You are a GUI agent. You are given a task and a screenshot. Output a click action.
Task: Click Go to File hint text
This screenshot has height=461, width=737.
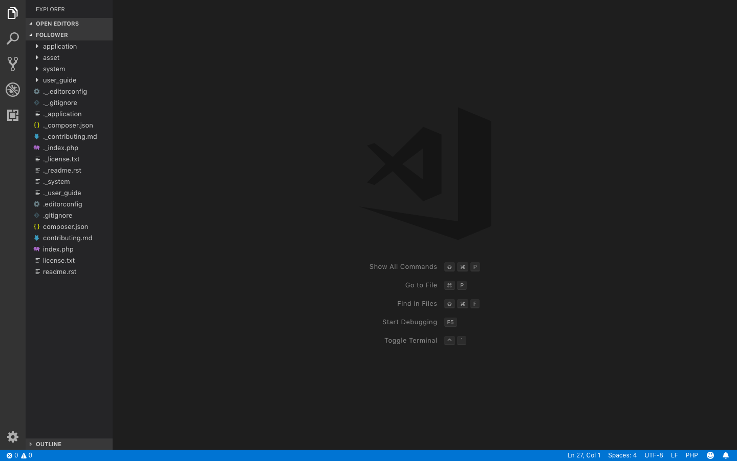click(421, 285)
